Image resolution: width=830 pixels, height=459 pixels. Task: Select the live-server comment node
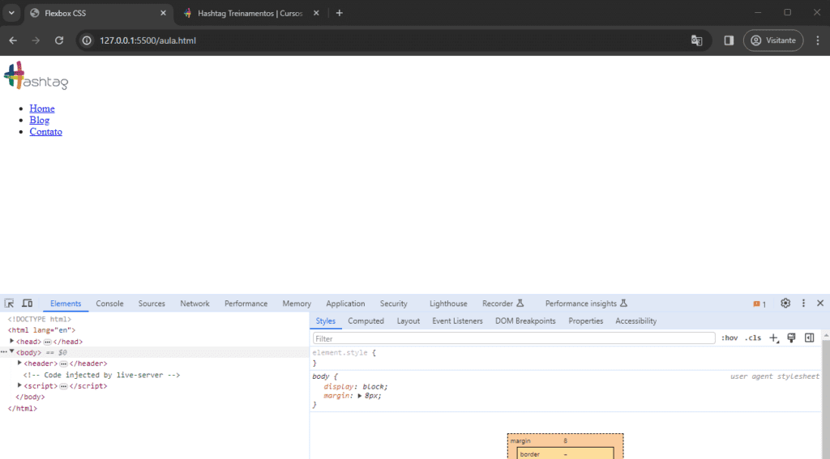(101, 375)
